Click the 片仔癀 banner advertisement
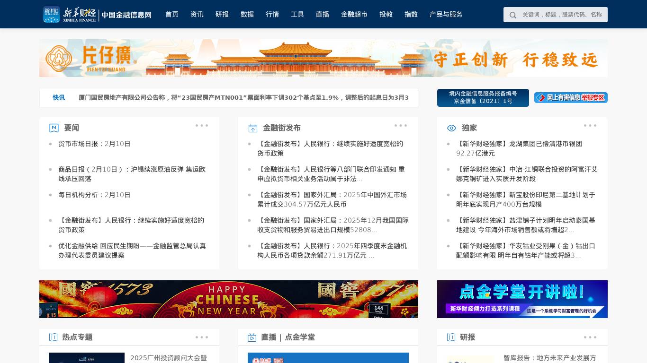 323,58
